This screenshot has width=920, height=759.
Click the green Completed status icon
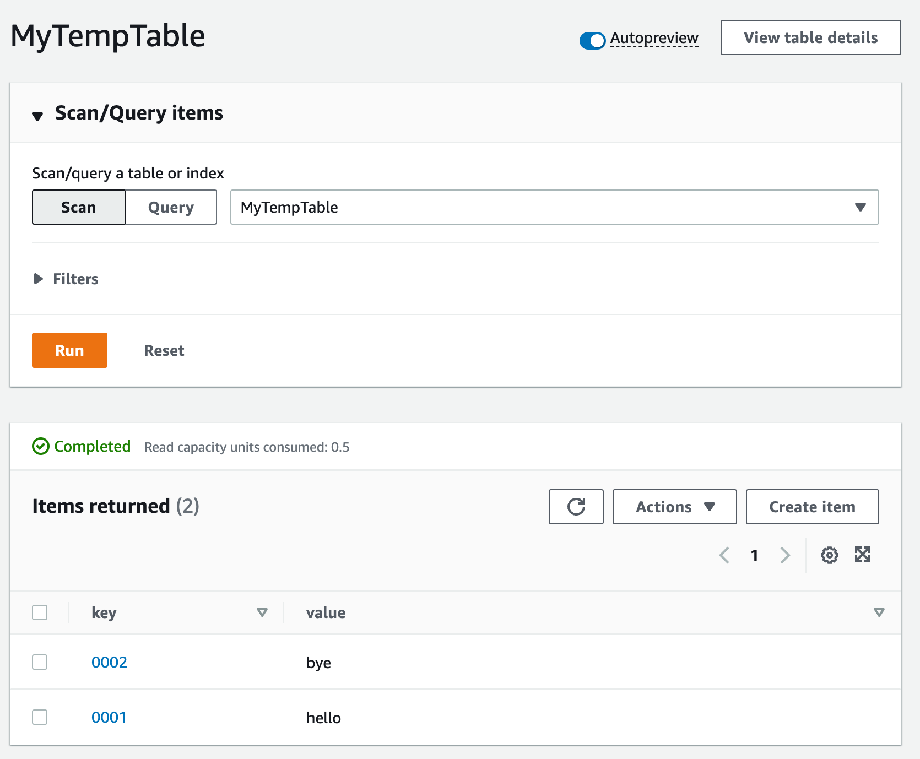41,447
